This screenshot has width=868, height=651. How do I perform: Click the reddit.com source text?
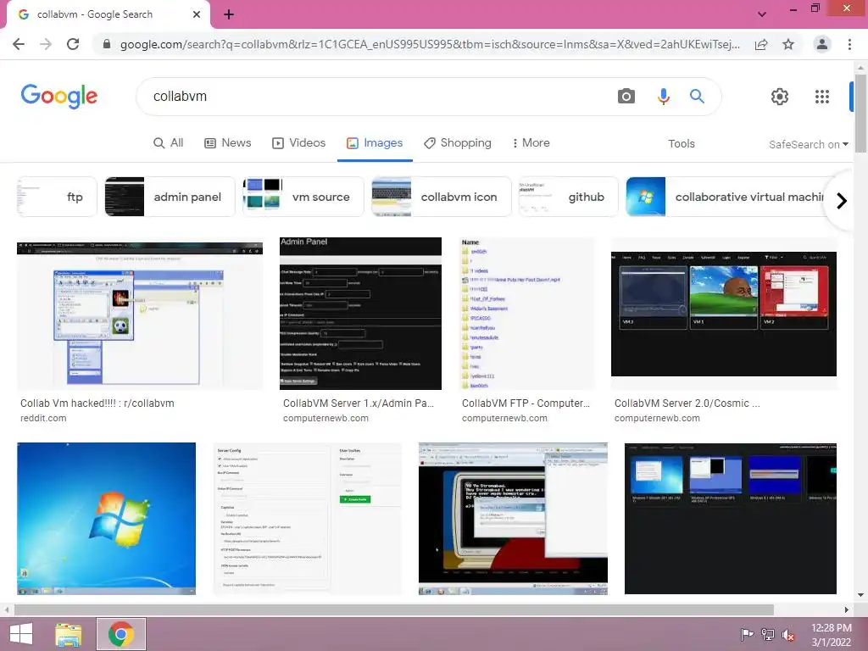tap(43, 419)
